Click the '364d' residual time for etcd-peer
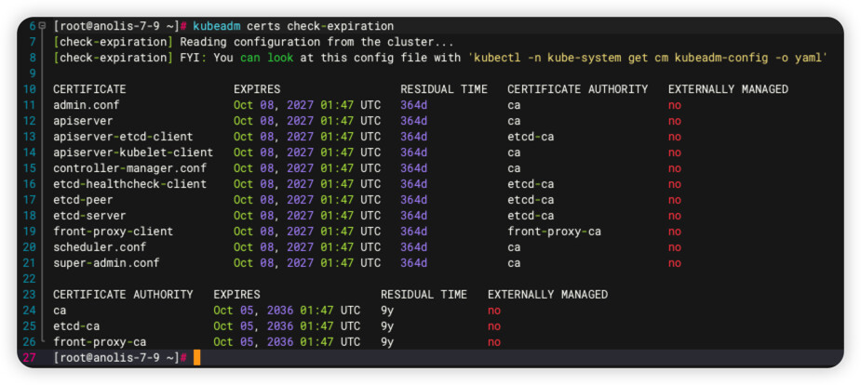The height and width of the screenshot is (385, 861). point(414,200)
